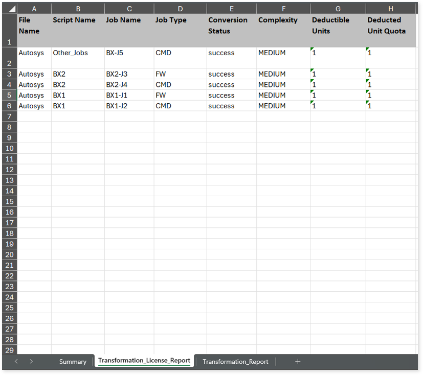Select column B header
Image resolution: width=423 pixels, height=375 pixels.
click(x=78, y=9)
